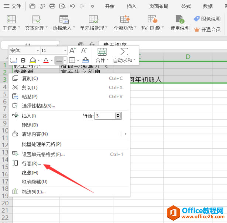Click column D header
The height and width of the screenshot is (223, 227).
click(x=188, y=57)
